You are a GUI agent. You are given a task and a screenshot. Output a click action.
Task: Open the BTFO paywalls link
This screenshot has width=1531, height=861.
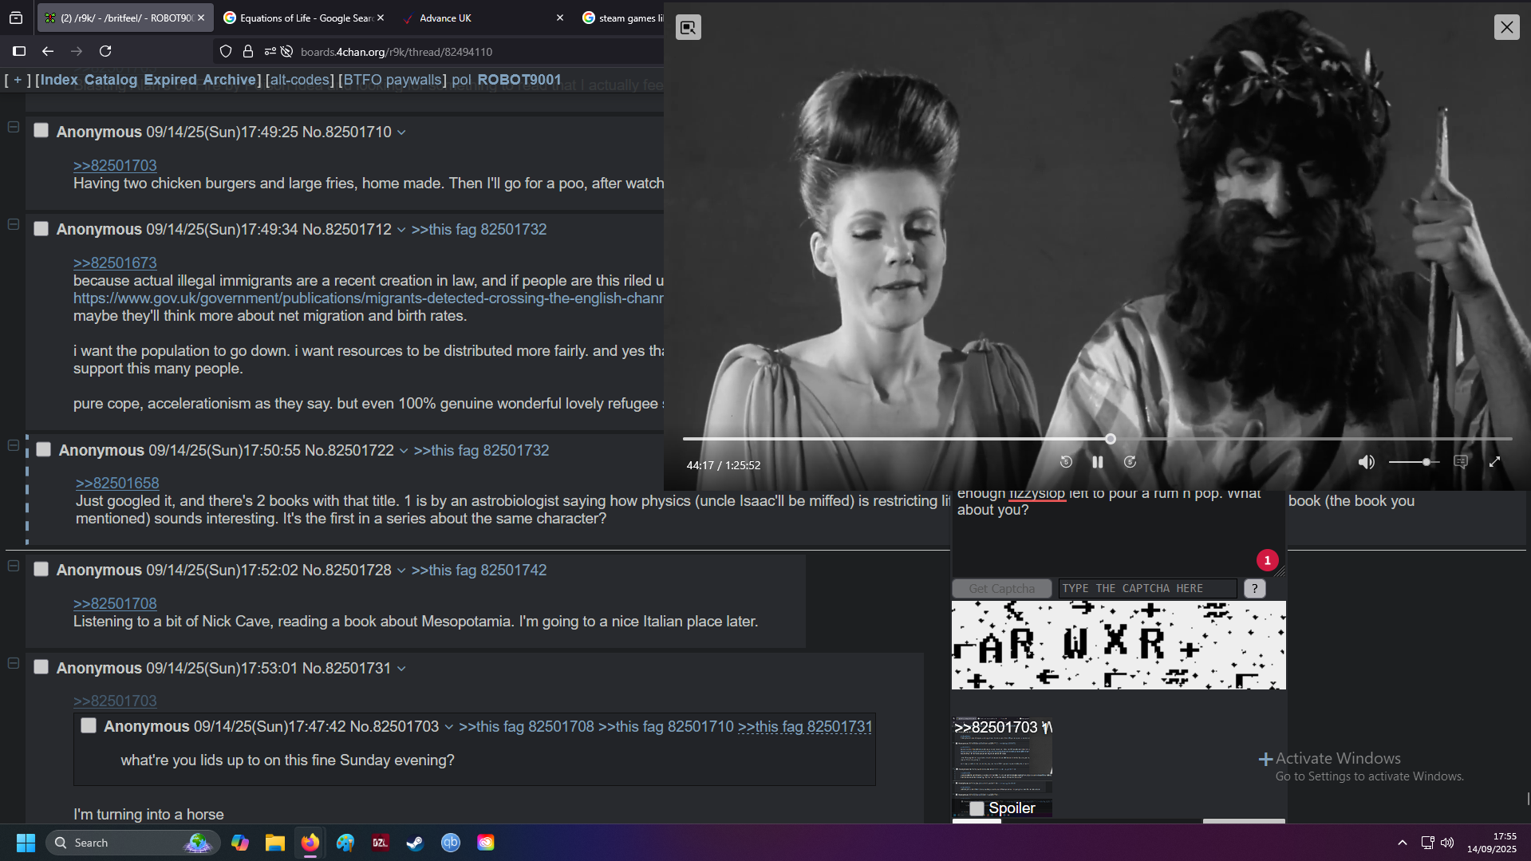(393, 80)
